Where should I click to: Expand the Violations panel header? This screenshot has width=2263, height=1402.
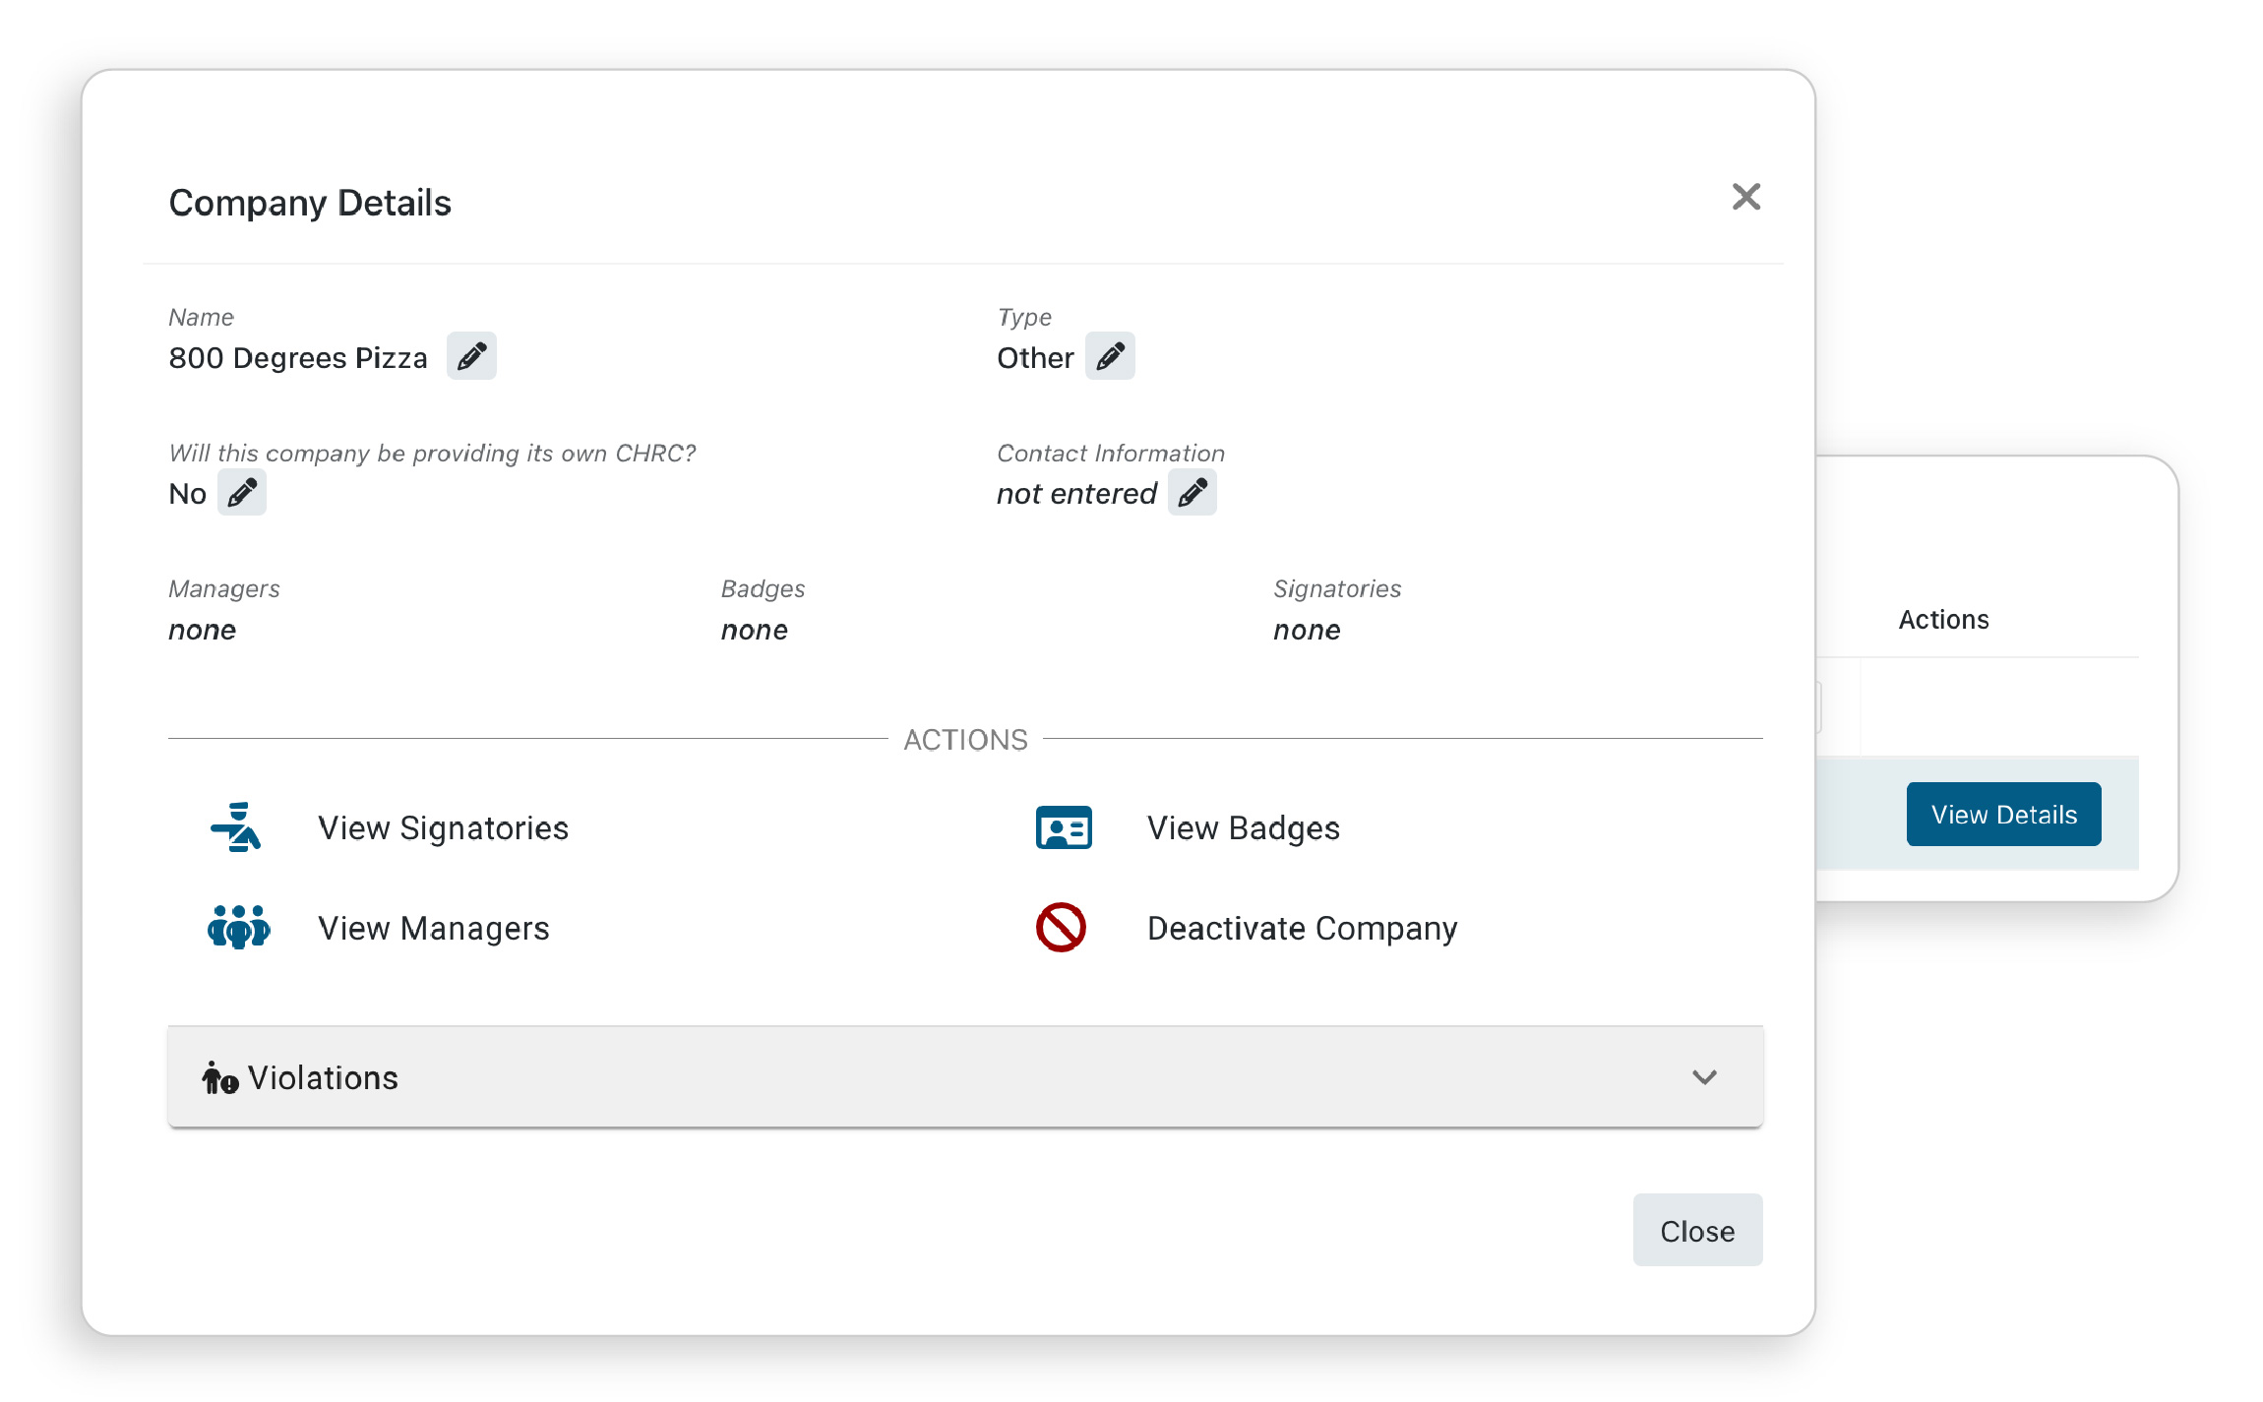tap(964, 1077)
